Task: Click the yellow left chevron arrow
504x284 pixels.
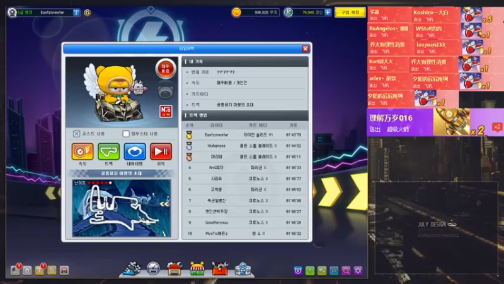Action: [x=51, y=193]
